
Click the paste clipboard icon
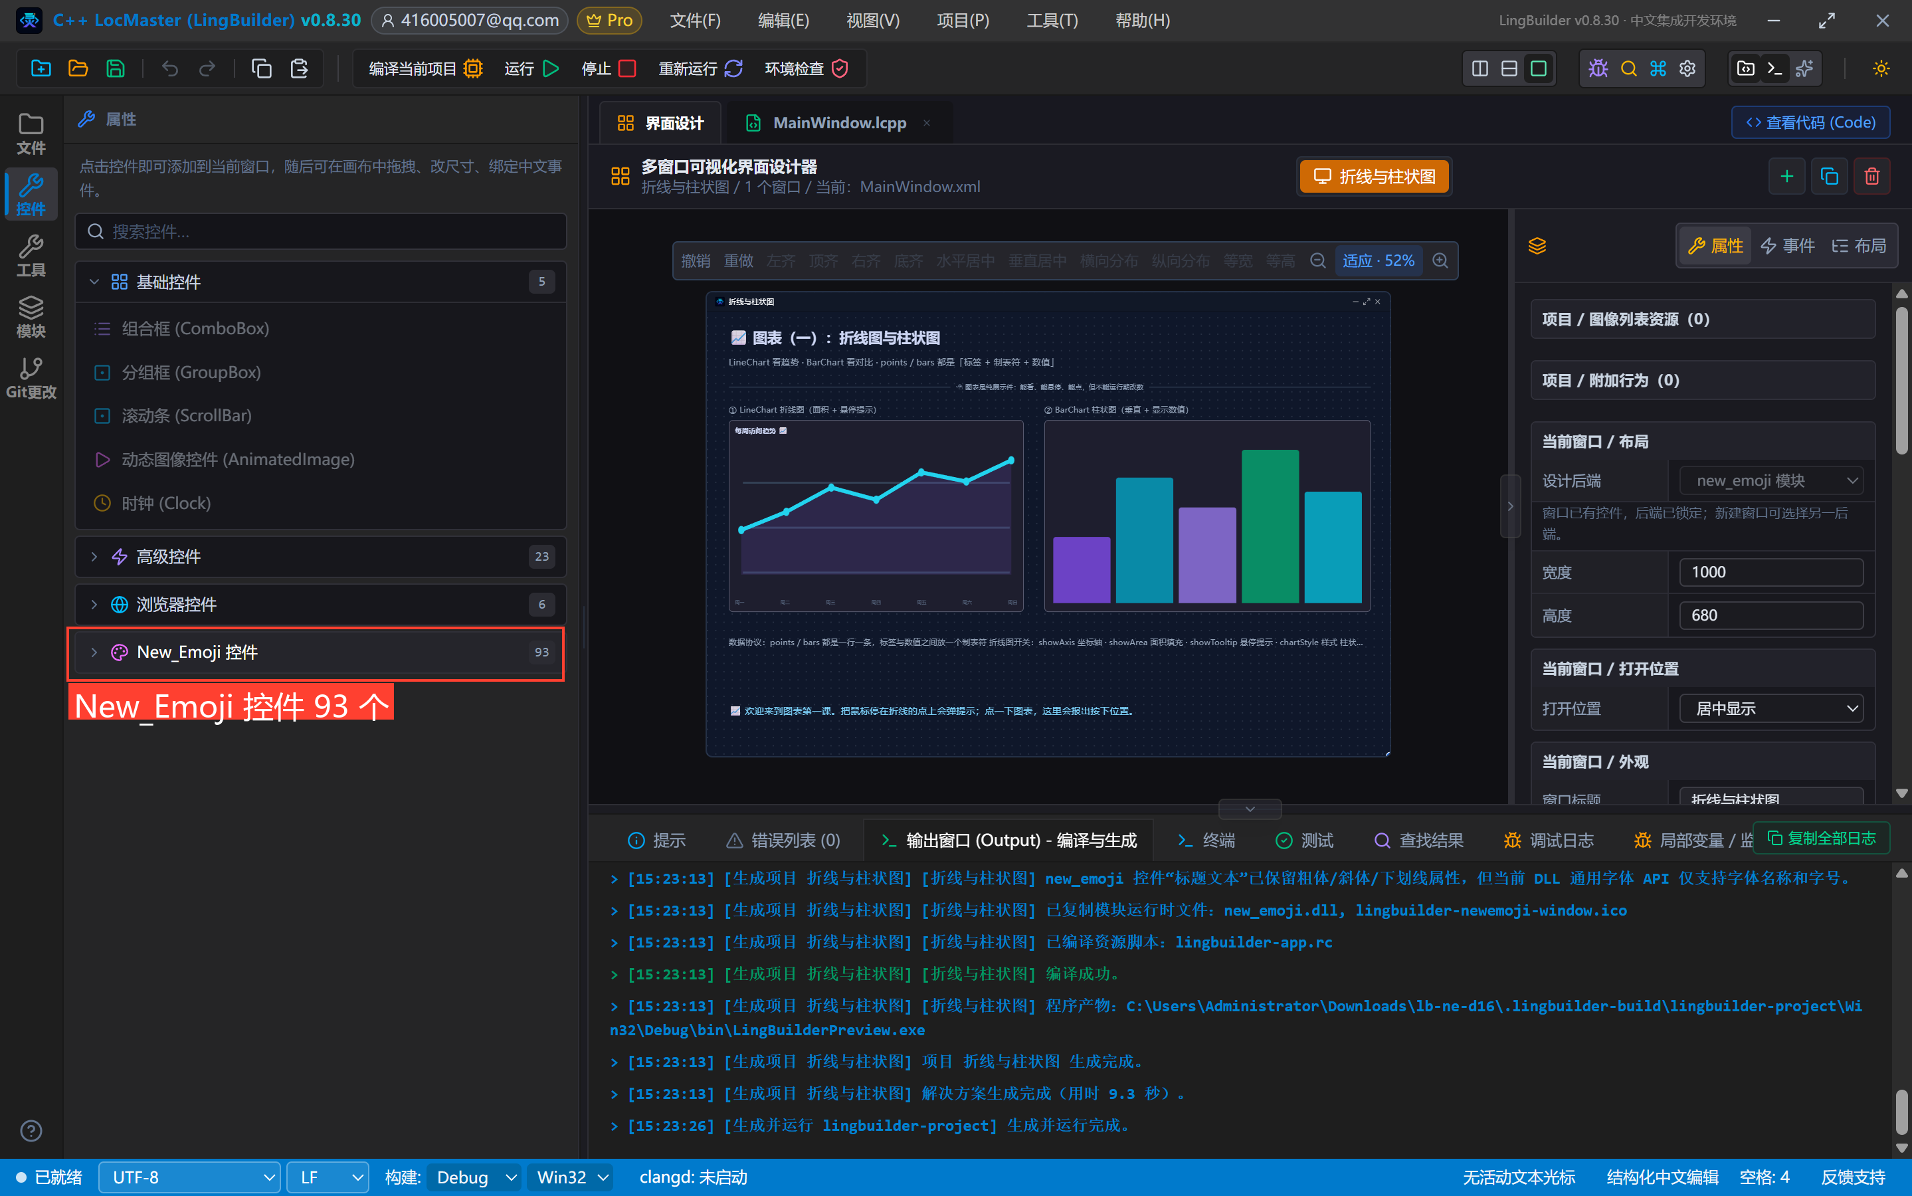tap(299, 69)
